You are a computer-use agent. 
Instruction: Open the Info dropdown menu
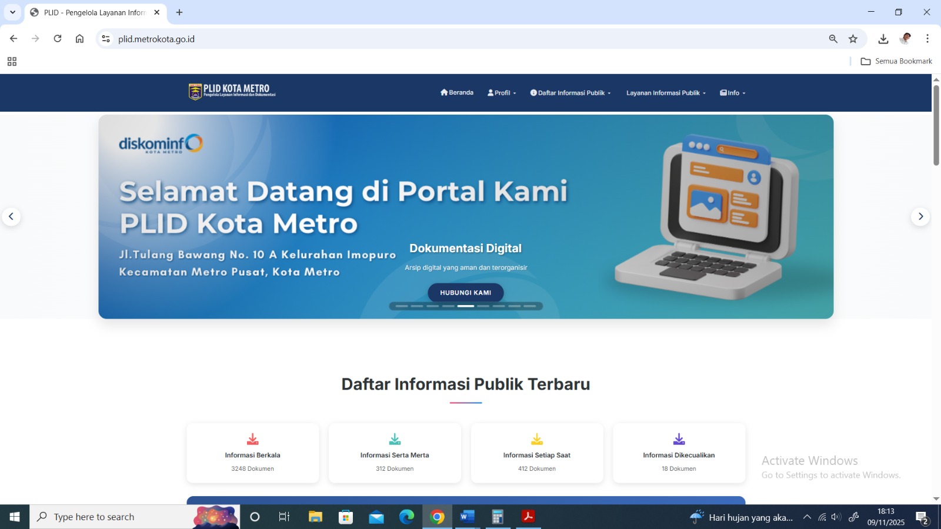click(733, 93)
